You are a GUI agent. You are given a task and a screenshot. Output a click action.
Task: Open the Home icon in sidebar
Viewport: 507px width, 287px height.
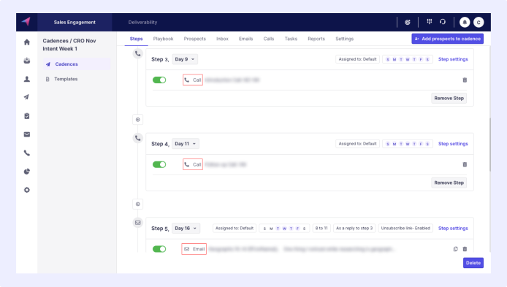pyautogui.click(x=27, y=42)
